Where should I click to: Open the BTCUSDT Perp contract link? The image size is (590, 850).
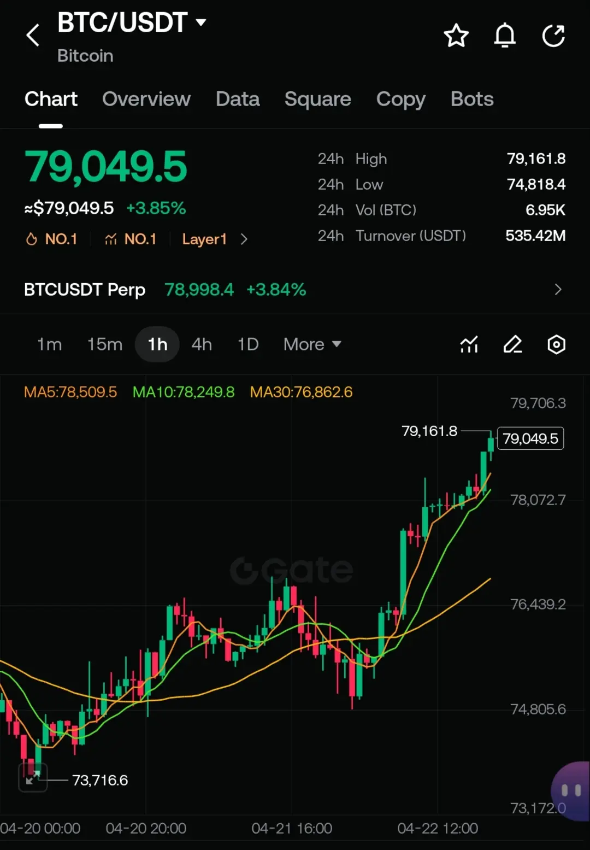(x=85, y=289)
